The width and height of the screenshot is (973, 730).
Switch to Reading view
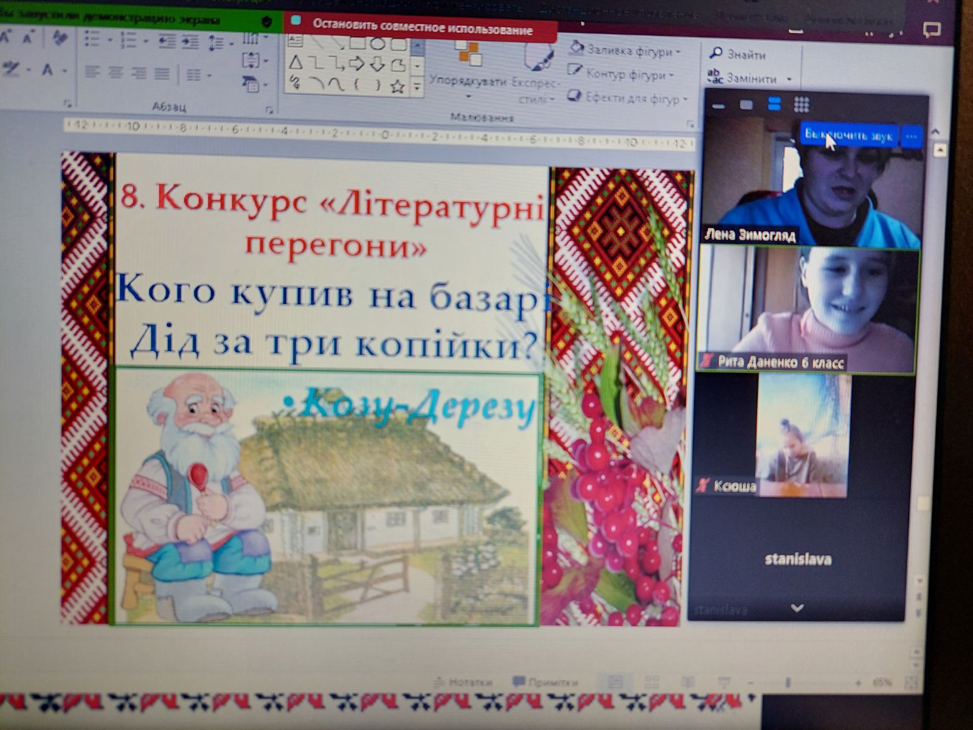688,683
